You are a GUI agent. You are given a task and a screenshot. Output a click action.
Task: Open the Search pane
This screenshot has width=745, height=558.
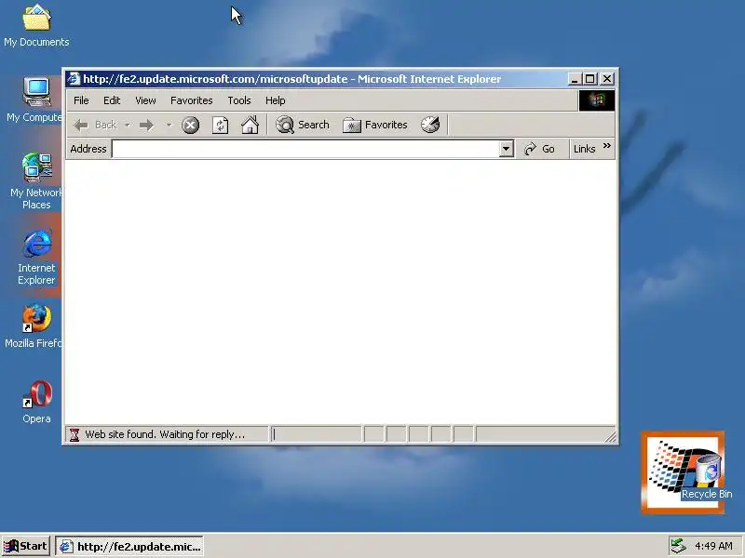303,125
